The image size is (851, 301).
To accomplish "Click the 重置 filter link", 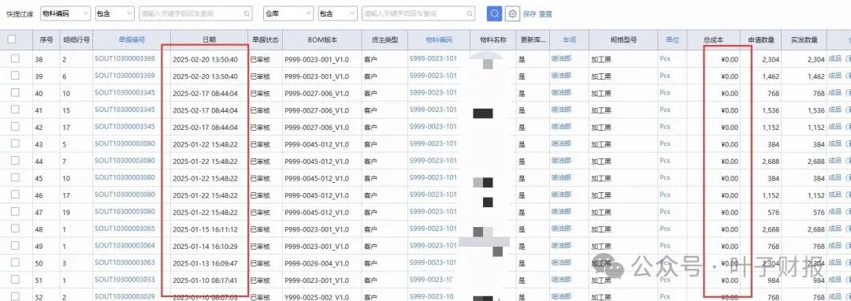I will 545,14.
